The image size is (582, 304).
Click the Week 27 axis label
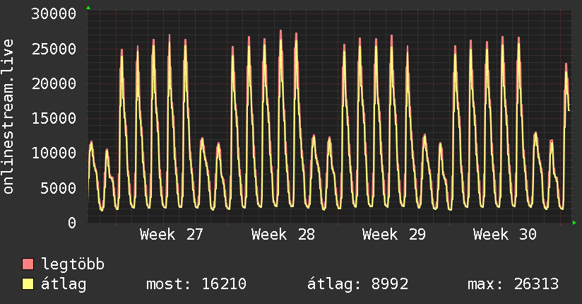click(172, 235)
